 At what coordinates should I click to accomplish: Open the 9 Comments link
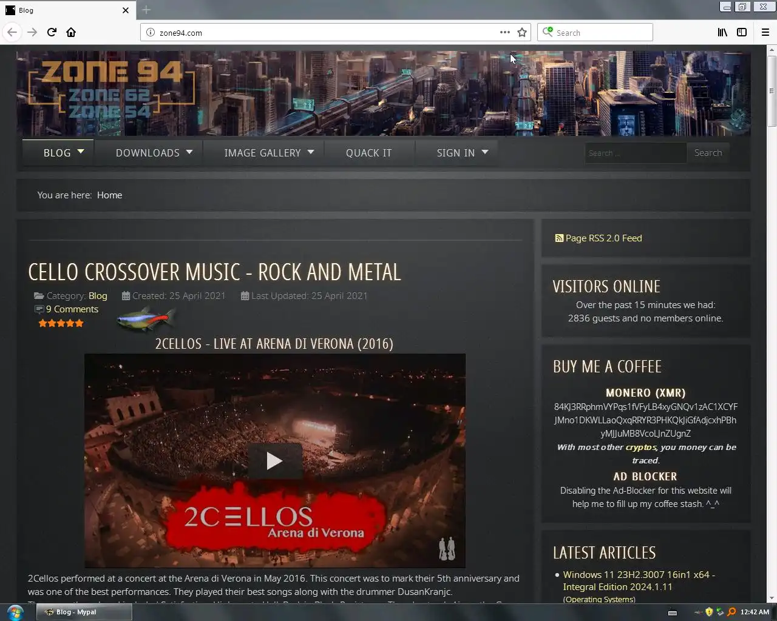[x=72, y=309]
